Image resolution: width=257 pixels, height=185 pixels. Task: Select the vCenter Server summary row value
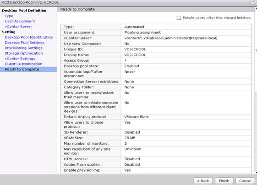(x=170, y=38)
